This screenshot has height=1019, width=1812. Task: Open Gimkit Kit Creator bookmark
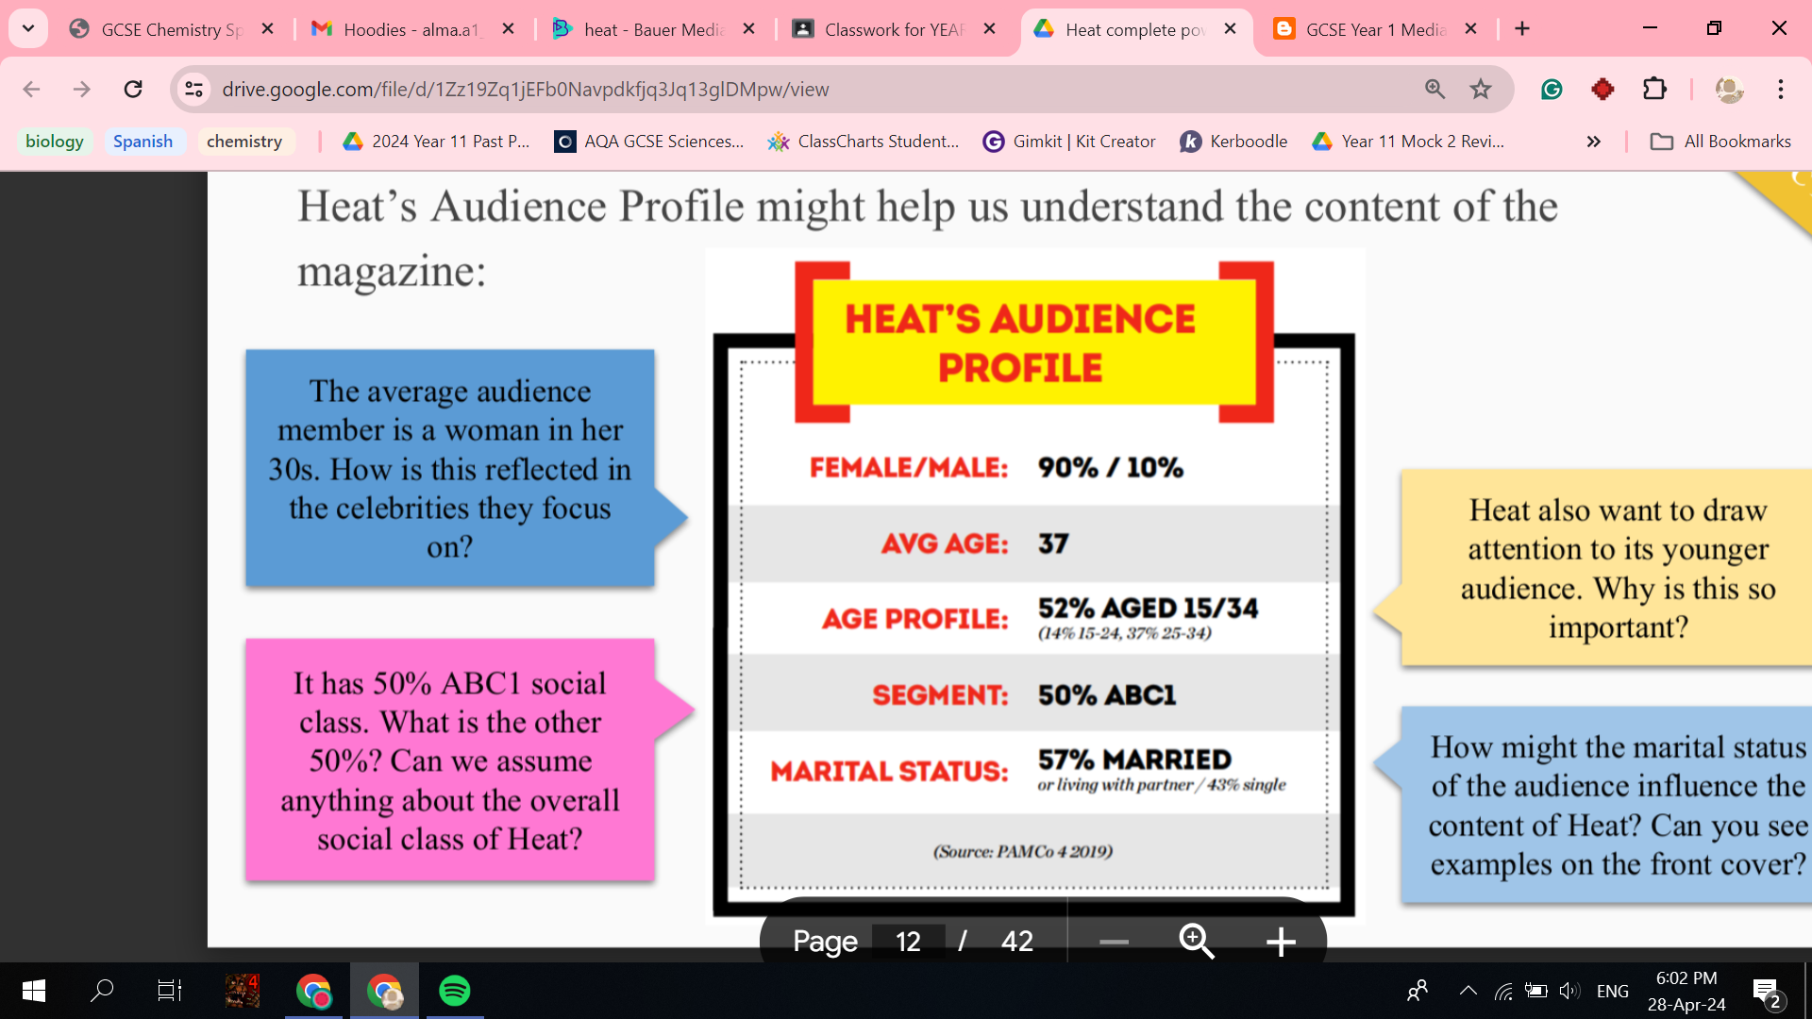tap(1069, 142)
